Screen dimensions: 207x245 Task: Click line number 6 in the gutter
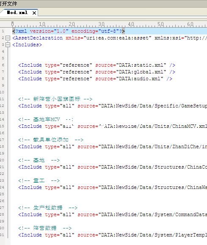click(x=3, y=65)
